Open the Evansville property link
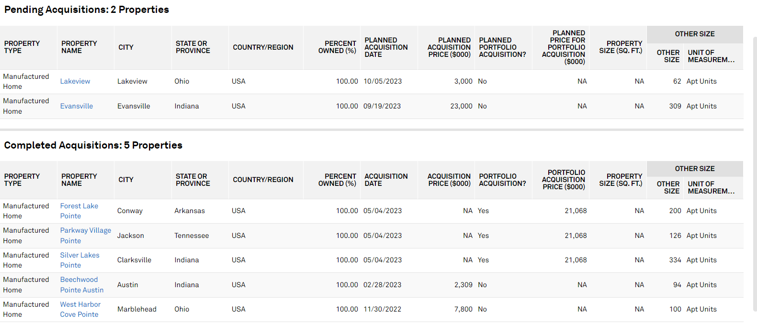The height and width of the screenshot is (323, 757). (77, 106)
